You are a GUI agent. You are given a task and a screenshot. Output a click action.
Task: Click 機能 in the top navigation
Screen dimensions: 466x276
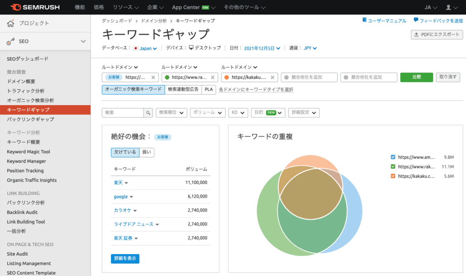[x=80, y=7]
